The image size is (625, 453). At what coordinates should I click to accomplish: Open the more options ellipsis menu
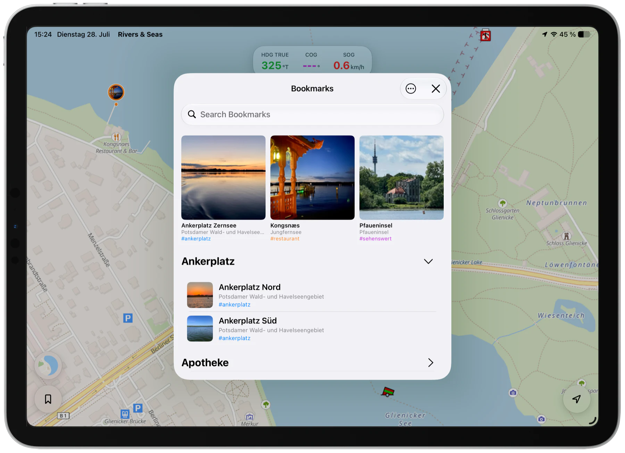(411, 89)
